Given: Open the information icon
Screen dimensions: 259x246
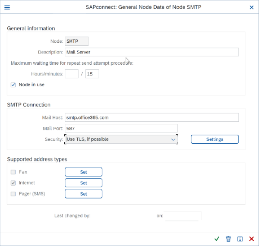Looking at the screenshot, I should 240,239.
